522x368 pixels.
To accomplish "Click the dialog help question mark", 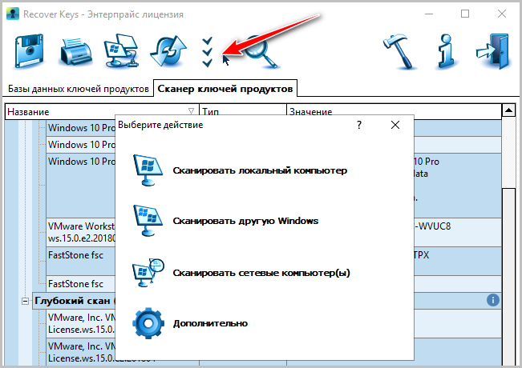I will [x=359, y=125].
